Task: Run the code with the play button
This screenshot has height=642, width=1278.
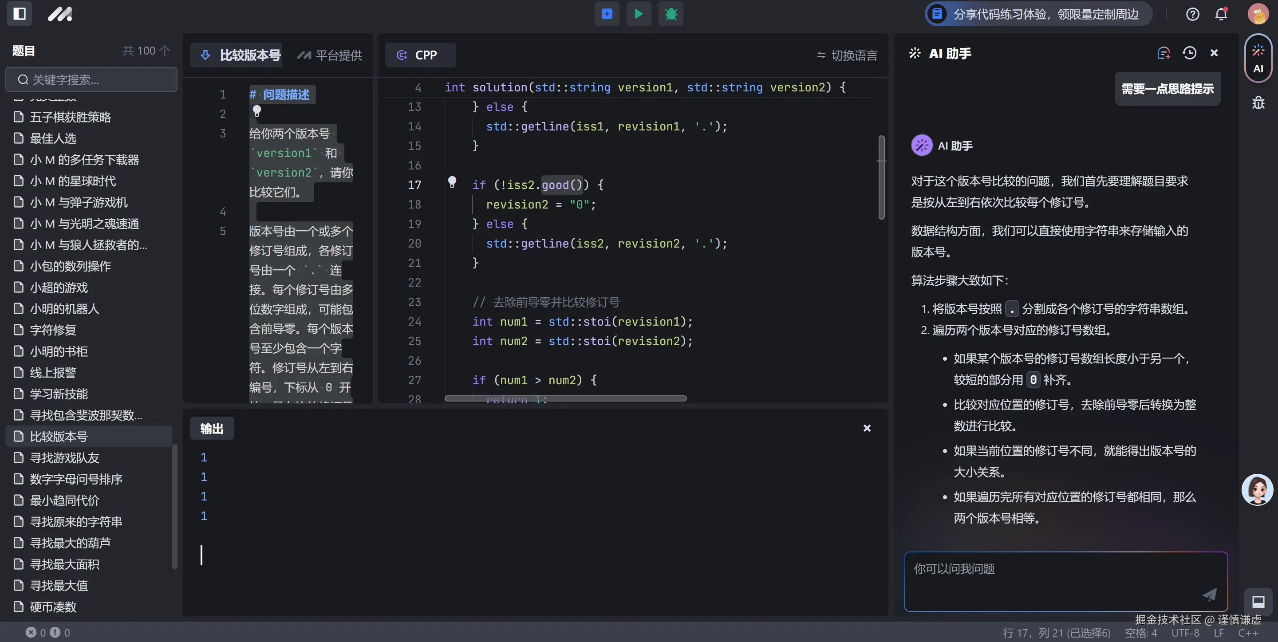Action: point(639,14)
